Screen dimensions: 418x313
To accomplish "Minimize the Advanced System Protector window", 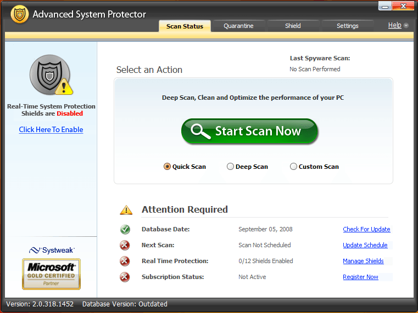I will click(384, 6).
